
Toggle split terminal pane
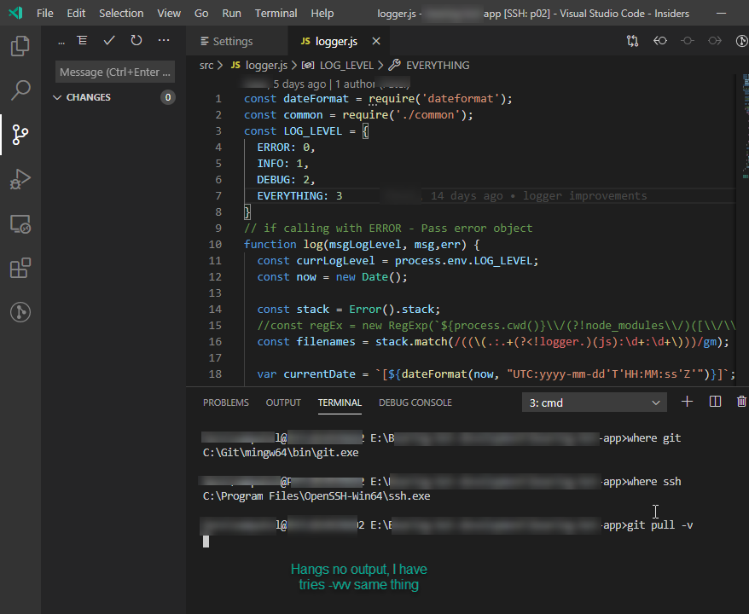tap(715, 402)
